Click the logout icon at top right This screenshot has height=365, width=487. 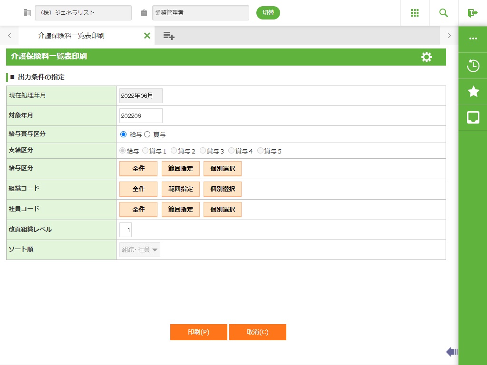click(x=472, y=13)
